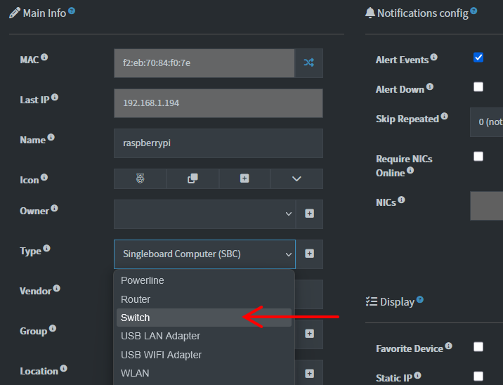Click the plus button next to Owner
Viewport: 503px width, 385px height.
[x=309, y=214]
